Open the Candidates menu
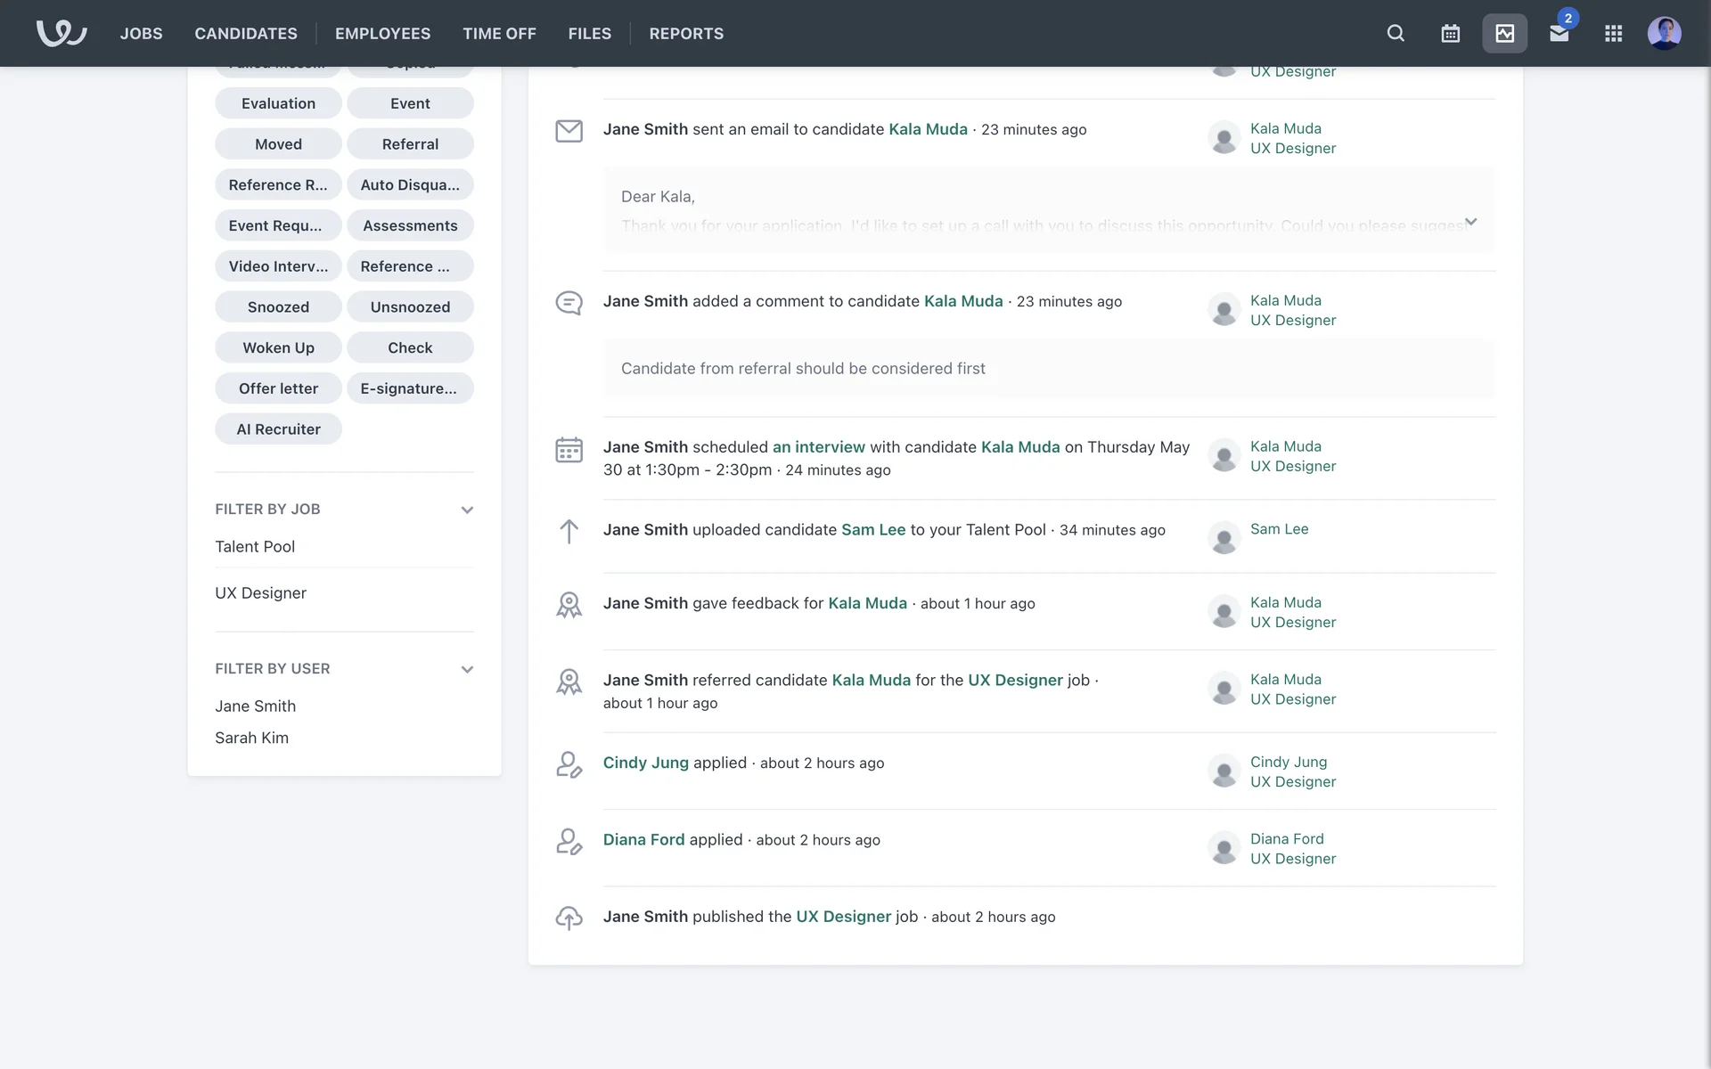Viewport: 1711px width, 1069px height. click(x=246, y=33)
